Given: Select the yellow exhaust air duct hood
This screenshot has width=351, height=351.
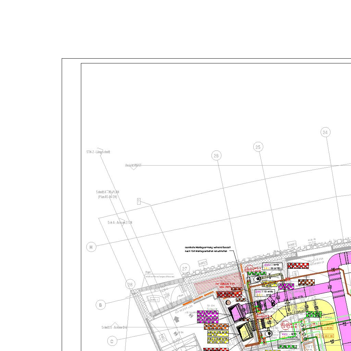Looking at the screenshot, I should [x=245, y=331].
